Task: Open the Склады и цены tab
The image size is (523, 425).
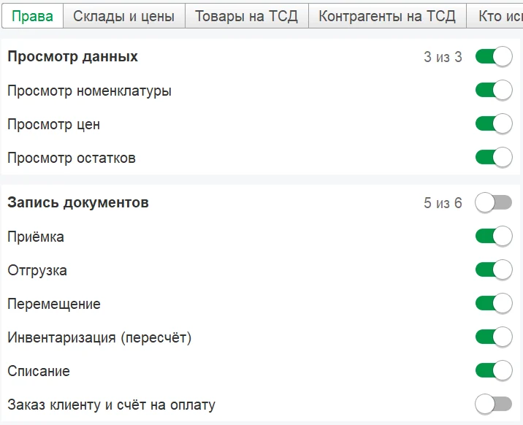Action: [x=123, y=16]
